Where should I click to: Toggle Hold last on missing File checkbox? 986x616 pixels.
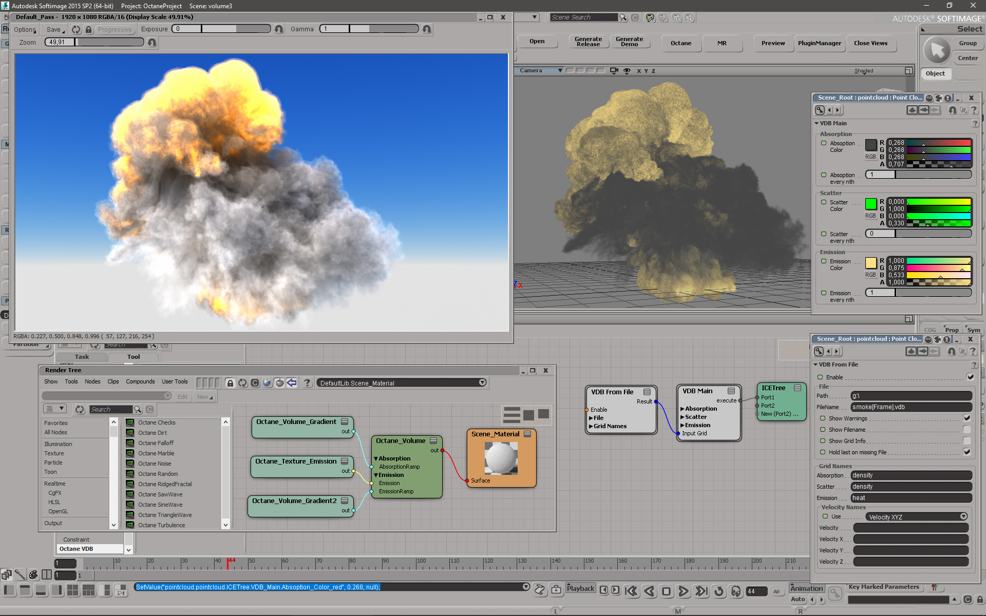coord(967,452)
